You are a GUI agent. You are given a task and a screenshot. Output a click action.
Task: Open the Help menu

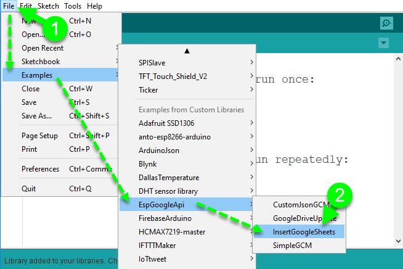click(94, 6)
